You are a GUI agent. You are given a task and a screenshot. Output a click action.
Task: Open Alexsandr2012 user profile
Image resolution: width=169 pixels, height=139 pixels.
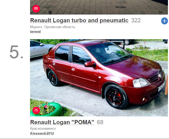[x=42, y=134]
